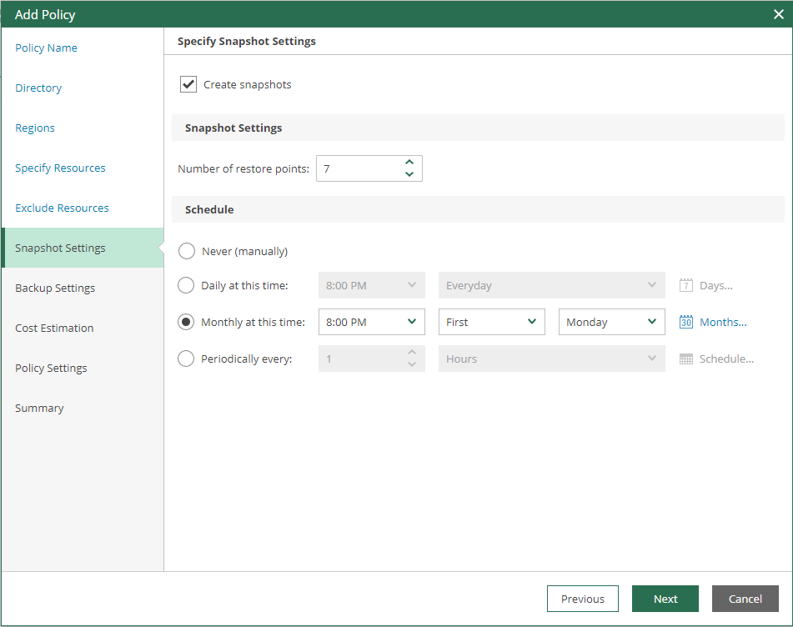793x627 pixels.
Task: Click the Previous button
Action: click(583, 599)
